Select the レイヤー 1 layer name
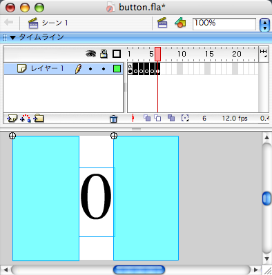This screenshot has height=275, width=272. tap(47, 68)
